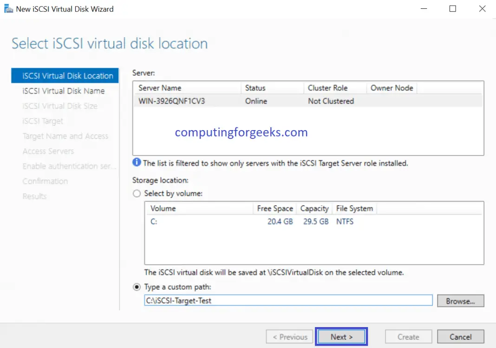Sort servers by the Status column
This screenshot has height=348, width=496.
pyautogui.click(x=255, y=88)
